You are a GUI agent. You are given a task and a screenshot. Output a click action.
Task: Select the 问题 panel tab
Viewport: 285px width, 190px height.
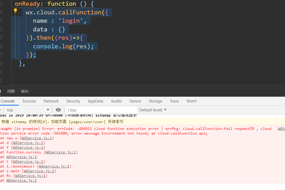pyautogui.click(x=11, y=91)
